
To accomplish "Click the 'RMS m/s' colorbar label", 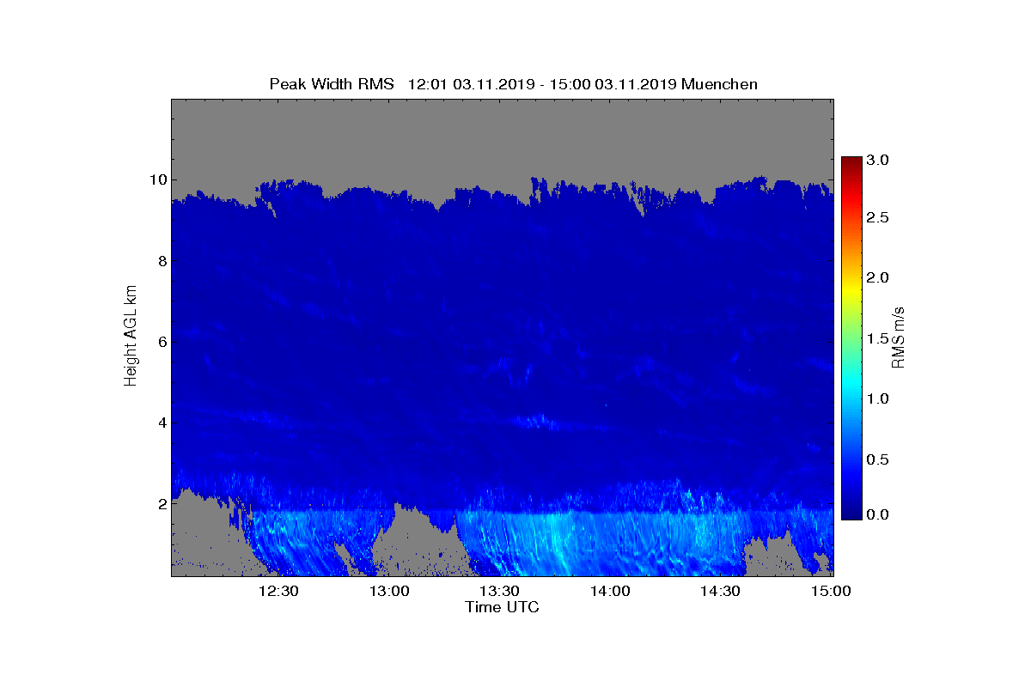I will tap(899, 337).
